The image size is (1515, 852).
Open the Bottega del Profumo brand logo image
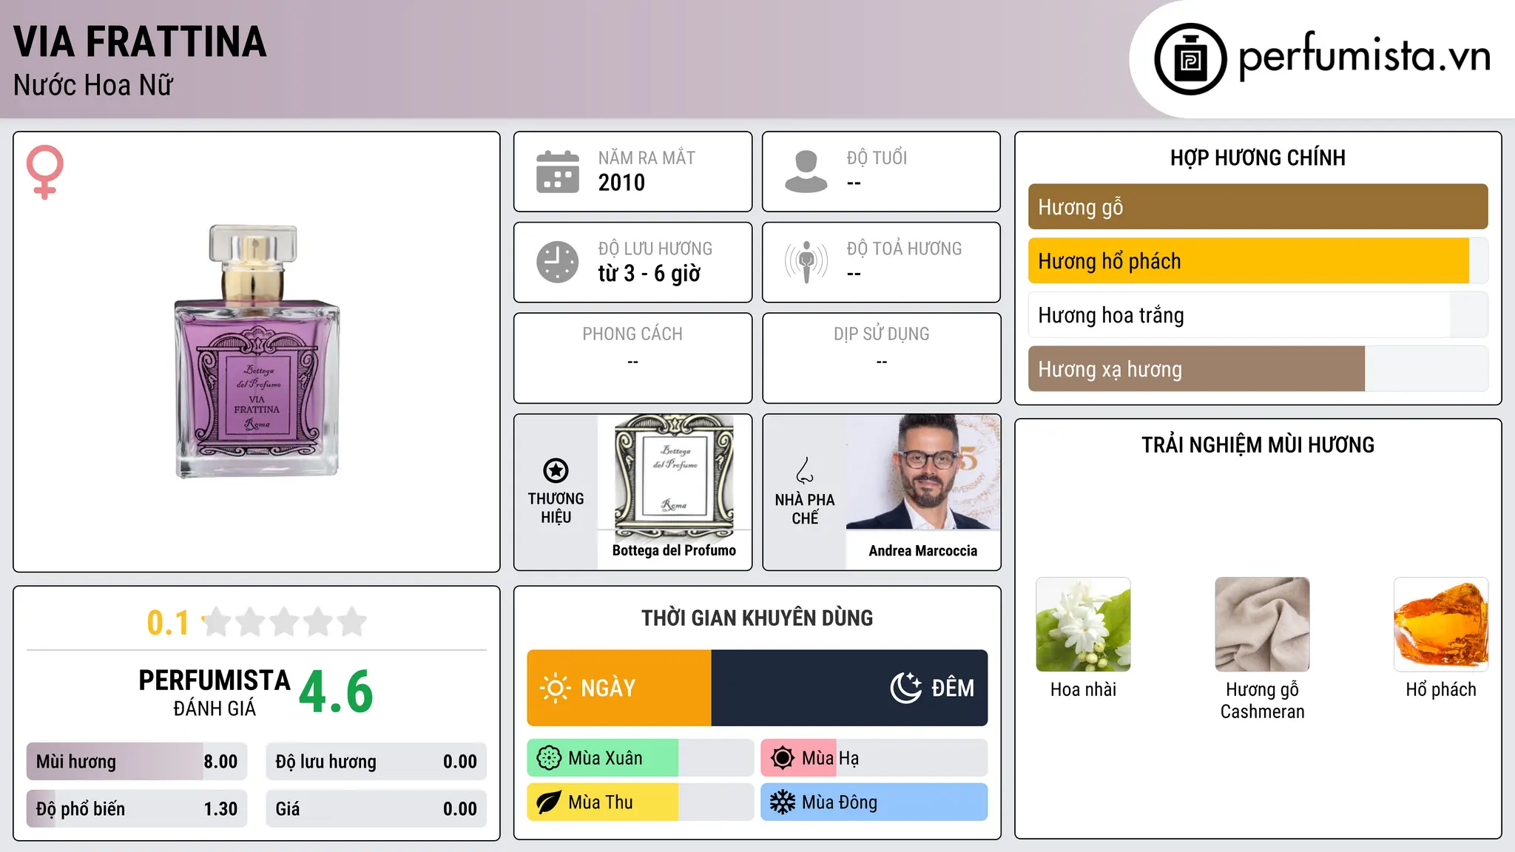(x=674, y=476)
